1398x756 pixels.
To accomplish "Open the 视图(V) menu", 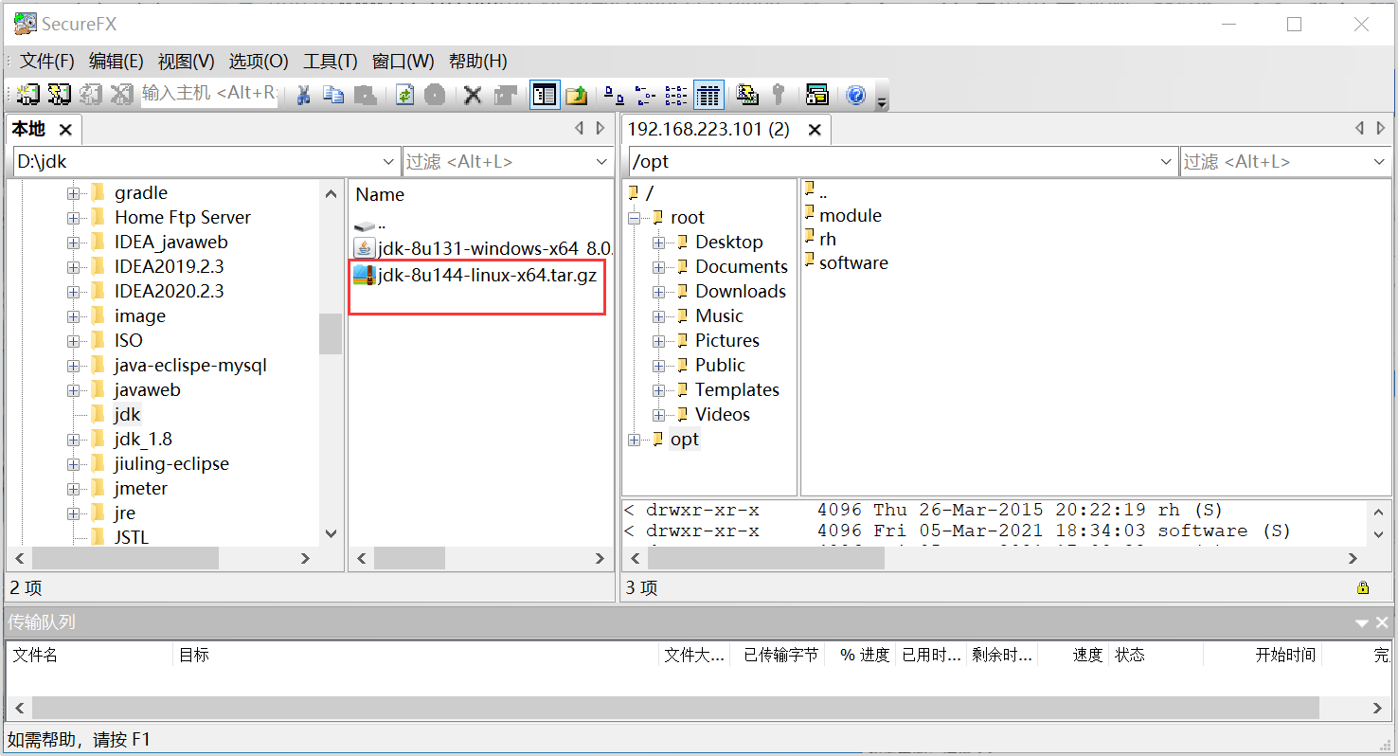I will (187, 62).
